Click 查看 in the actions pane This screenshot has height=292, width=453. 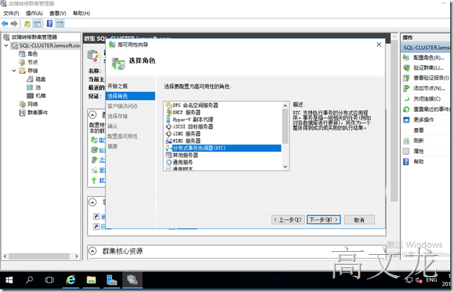(419, 130)
